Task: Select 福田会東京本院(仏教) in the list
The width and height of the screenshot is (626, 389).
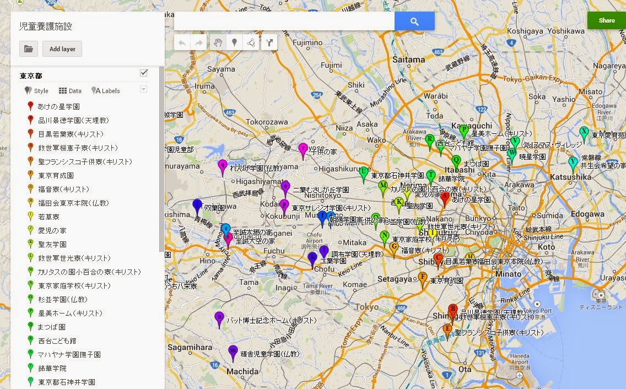Action: (x=73, y=203)
